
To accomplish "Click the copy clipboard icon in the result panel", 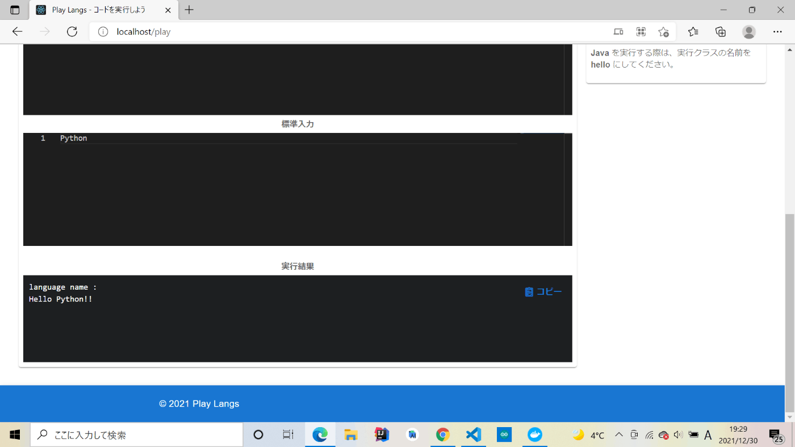I will pos(529,292).
